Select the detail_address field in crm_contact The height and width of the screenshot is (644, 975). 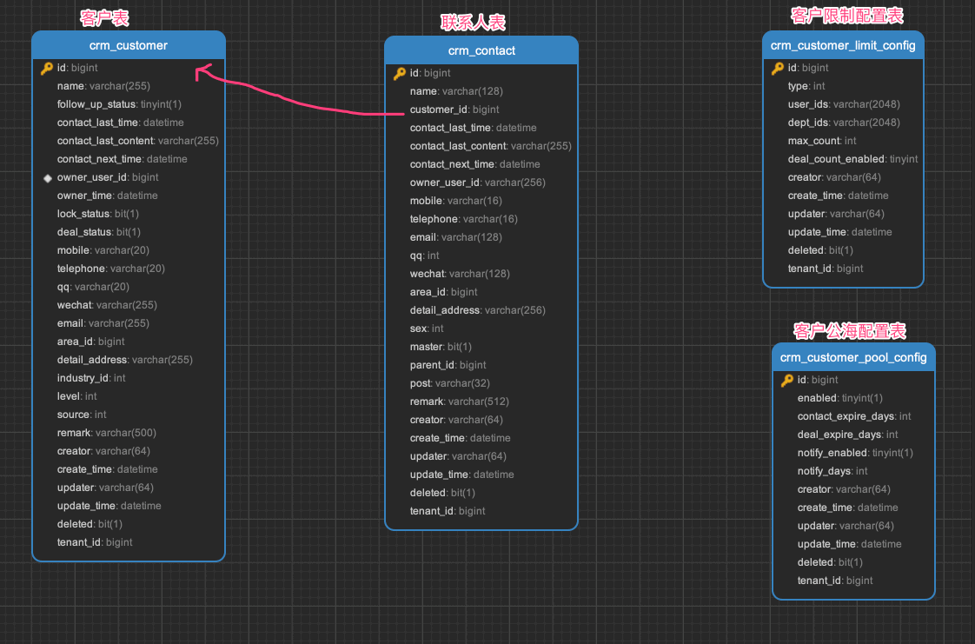[445, 310]
